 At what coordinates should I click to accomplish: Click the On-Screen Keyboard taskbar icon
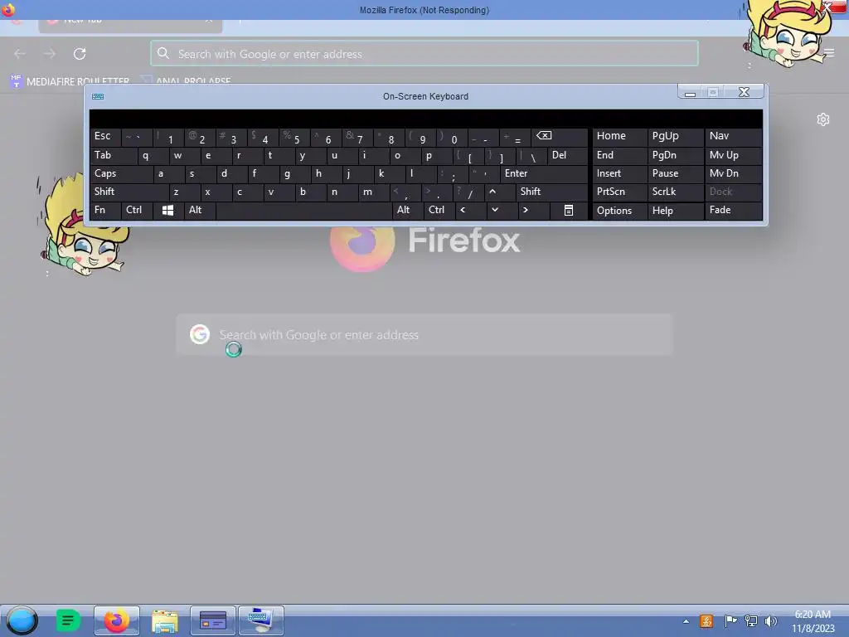[x=261, y=620]
